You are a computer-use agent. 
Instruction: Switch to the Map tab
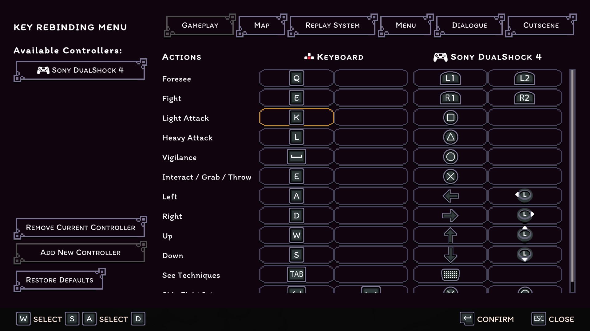262,25
